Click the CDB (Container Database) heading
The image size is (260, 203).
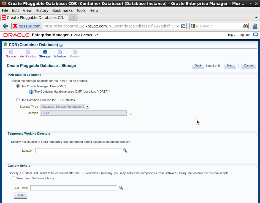(33, 45)
